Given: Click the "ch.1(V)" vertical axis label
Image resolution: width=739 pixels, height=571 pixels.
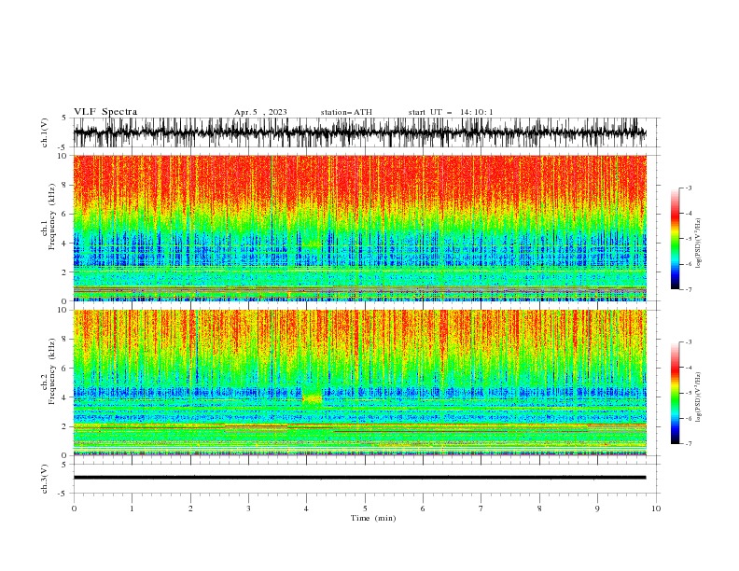Looking at the screenshot, I should (x=45, y=132).
